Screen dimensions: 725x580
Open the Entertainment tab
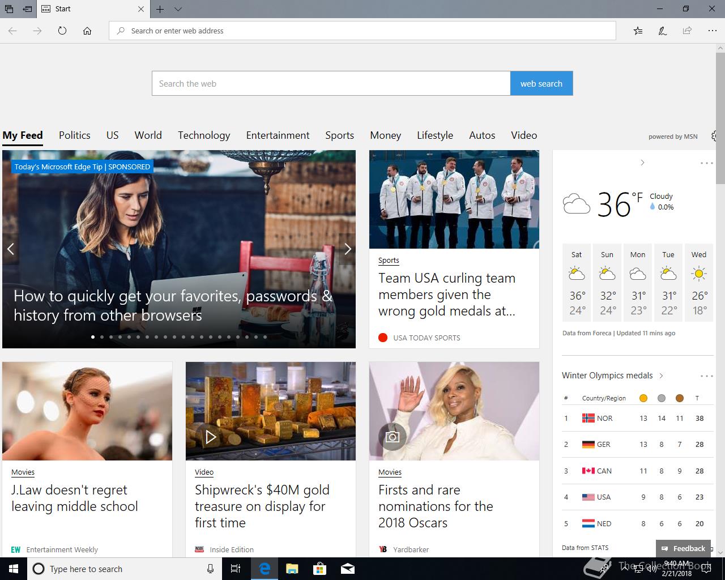(x=278, y=135)
